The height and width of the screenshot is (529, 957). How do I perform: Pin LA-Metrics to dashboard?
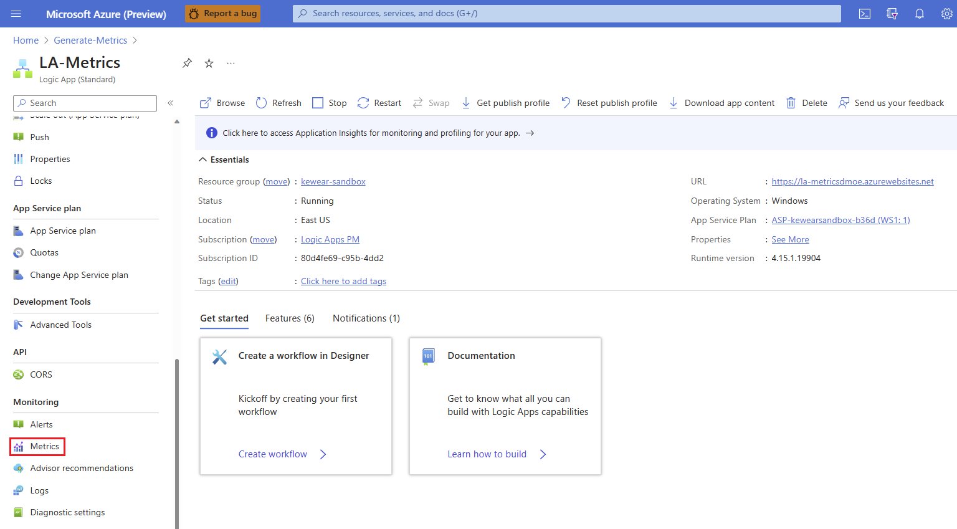[187, 63]
